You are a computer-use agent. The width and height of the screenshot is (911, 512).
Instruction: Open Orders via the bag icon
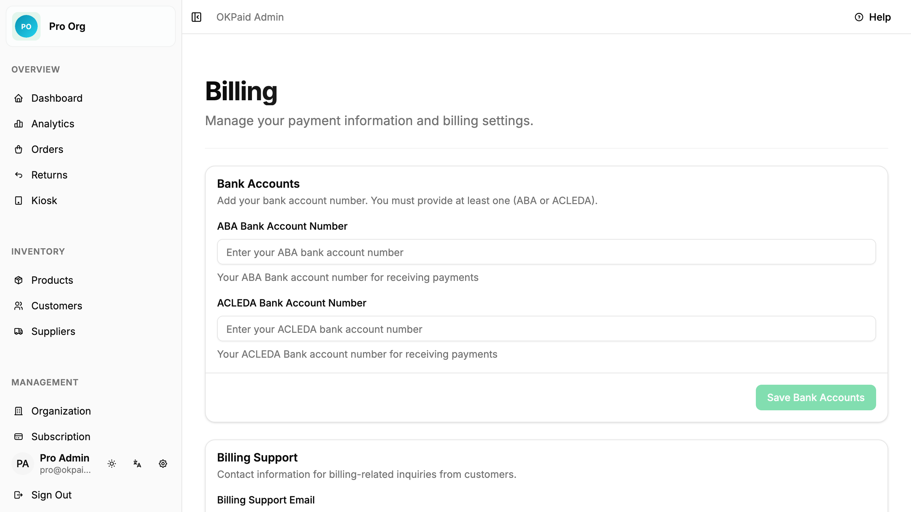[x=19, y=149]
